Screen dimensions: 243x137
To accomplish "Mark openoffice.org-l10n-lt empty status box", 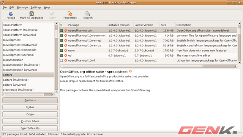I will click(x=62, y=60).
